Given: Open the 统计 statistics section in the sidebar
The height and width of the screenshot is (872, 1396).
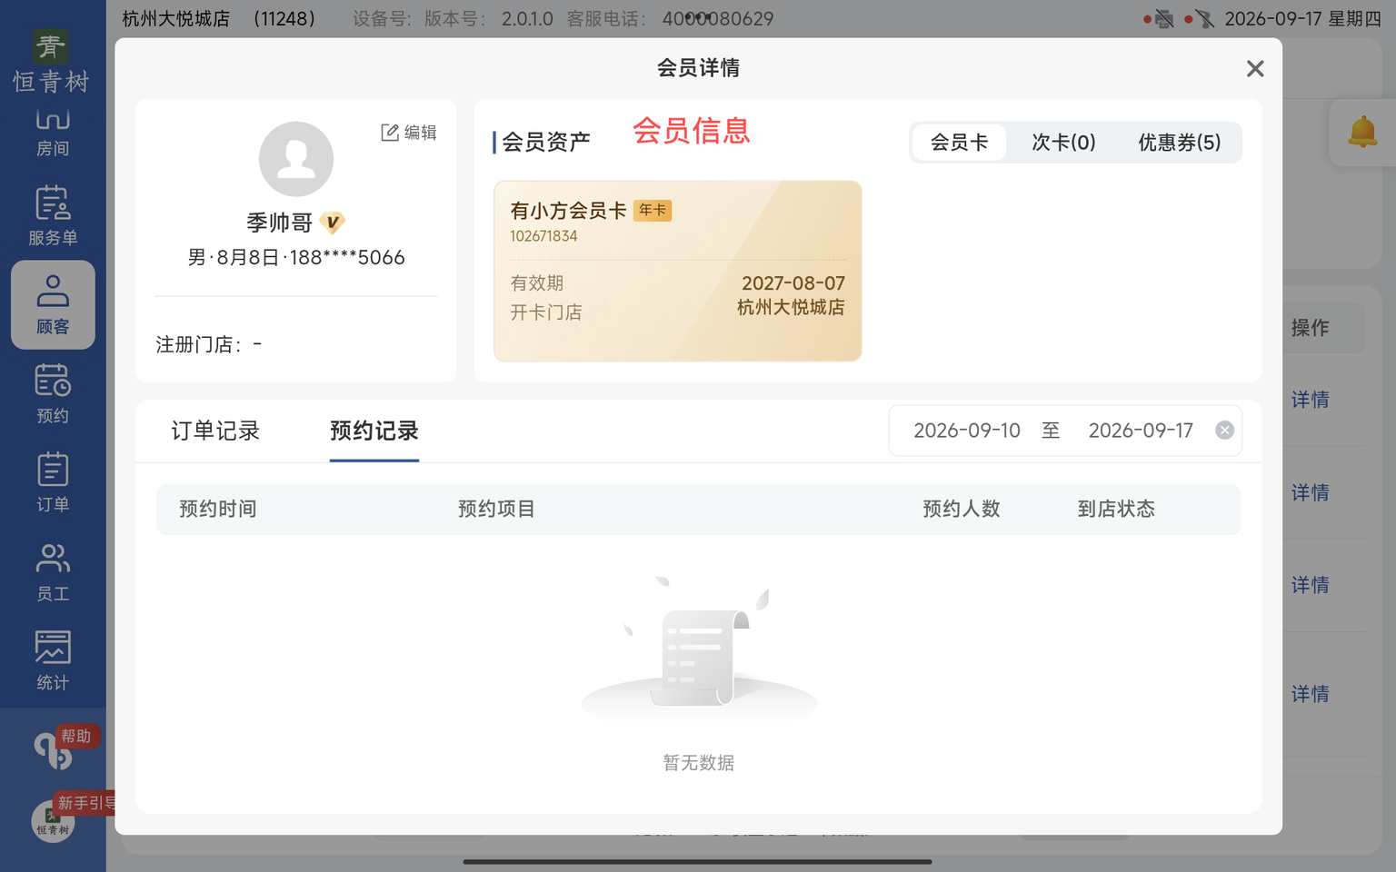Looking at the screenshot, I should [x=53, y=660].
